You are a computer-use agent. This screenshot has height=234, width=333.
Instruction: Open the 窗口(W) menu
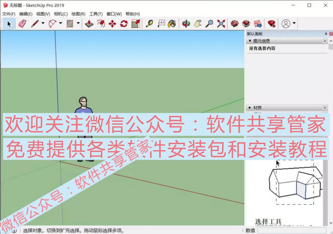click(x=114, y=14)
